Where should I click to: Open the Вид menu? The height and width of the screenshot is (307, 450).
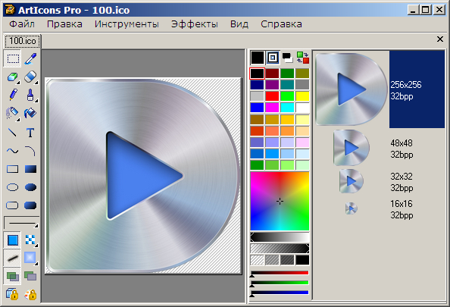(x=239, y=24)
